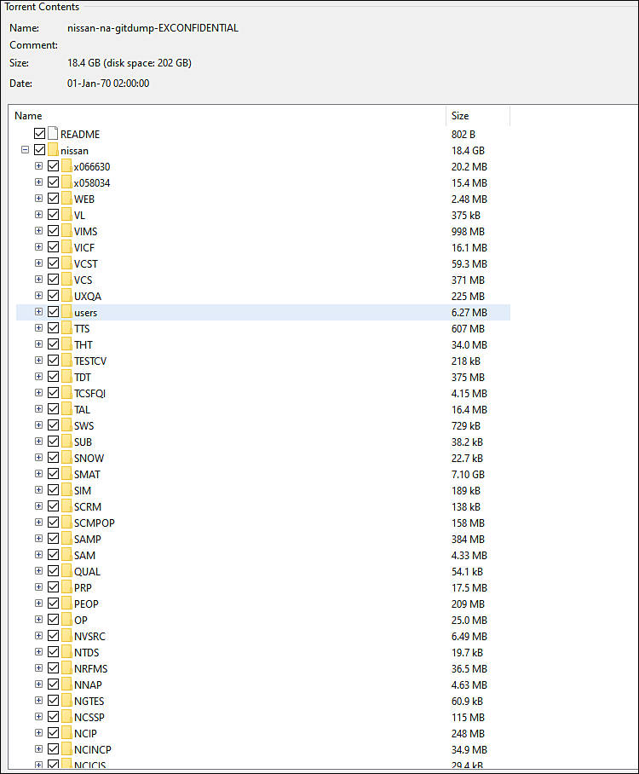The width and height of the screenshot is (639, 774).
Task: Expand the SWS folder
Action: click(x=38, y=425)
